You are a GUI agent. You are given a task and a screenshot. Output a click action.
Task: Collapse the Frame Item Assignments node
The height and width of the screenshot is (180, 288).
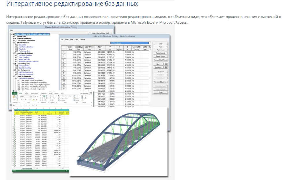15,78
